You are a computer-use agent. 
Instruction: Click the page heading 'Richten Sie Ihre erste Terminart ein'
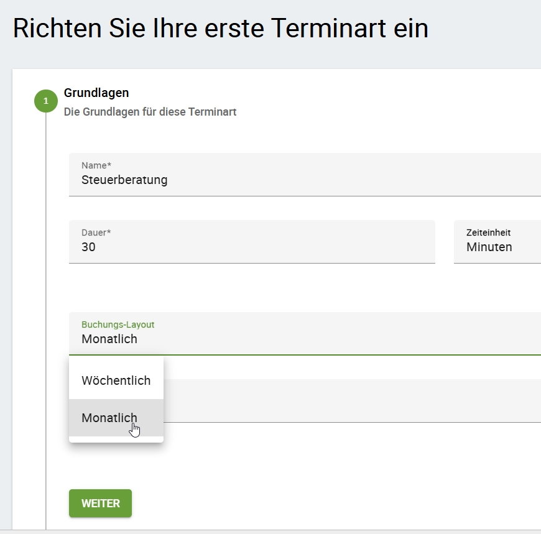pyautogui.click(x=220, y=29)
